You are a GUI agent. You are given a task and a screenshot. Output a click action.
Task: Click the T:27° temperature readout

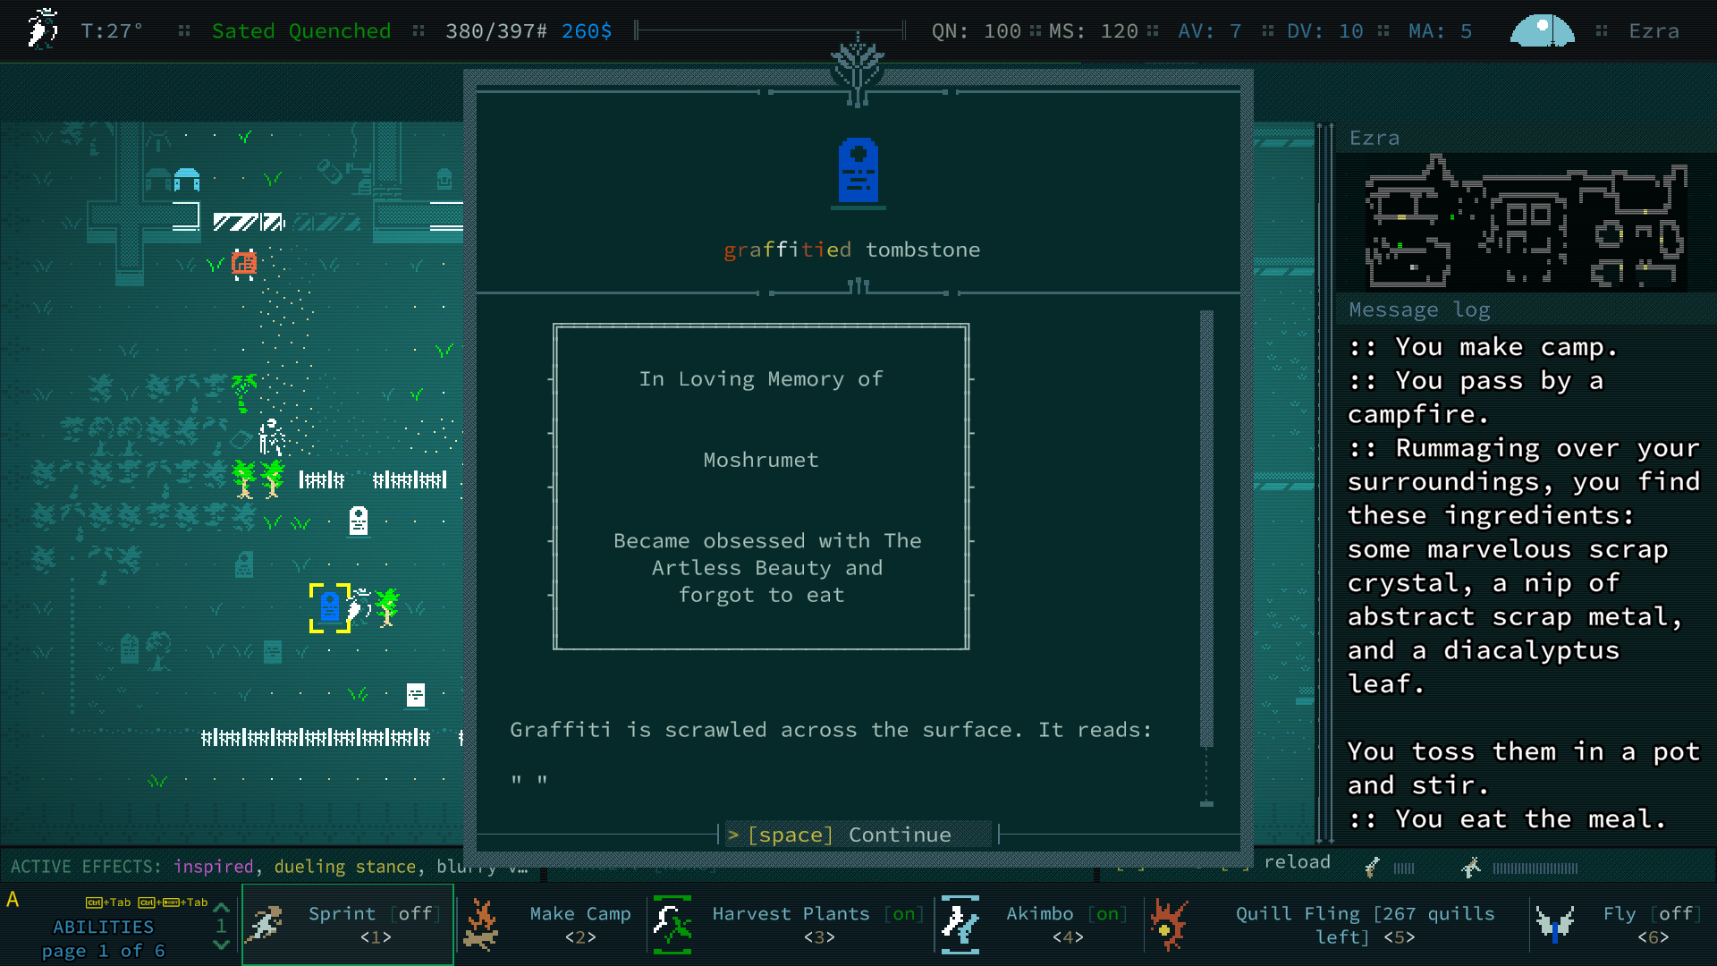[112, 31]
